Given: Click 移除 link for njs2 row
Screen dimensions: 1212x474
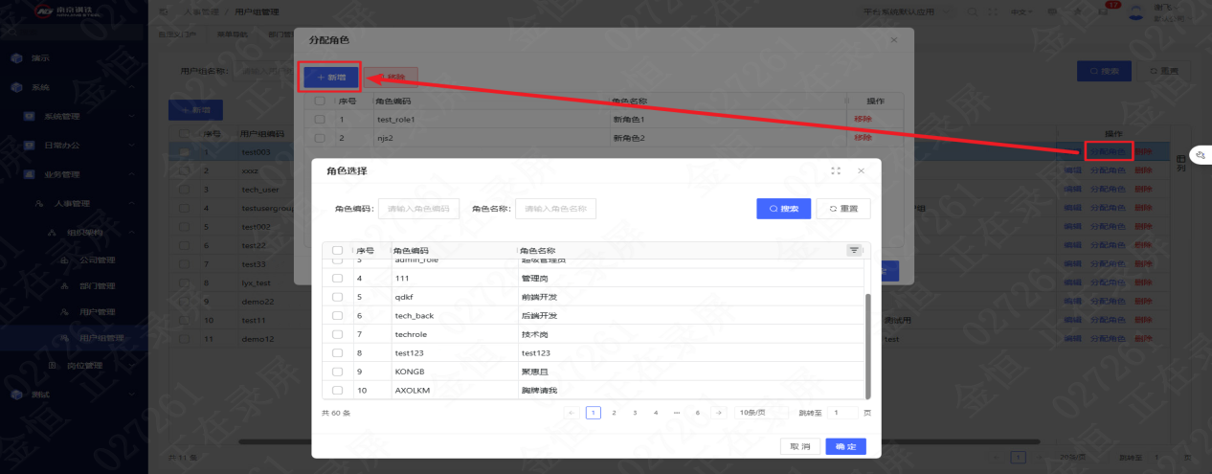Looking at the screenshot, I should tap(863, 138).
